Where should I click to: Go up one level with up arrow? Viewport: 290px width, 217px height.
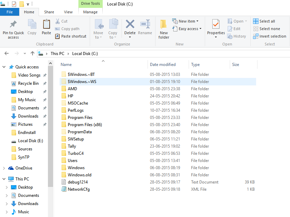[x=33, y=54]
